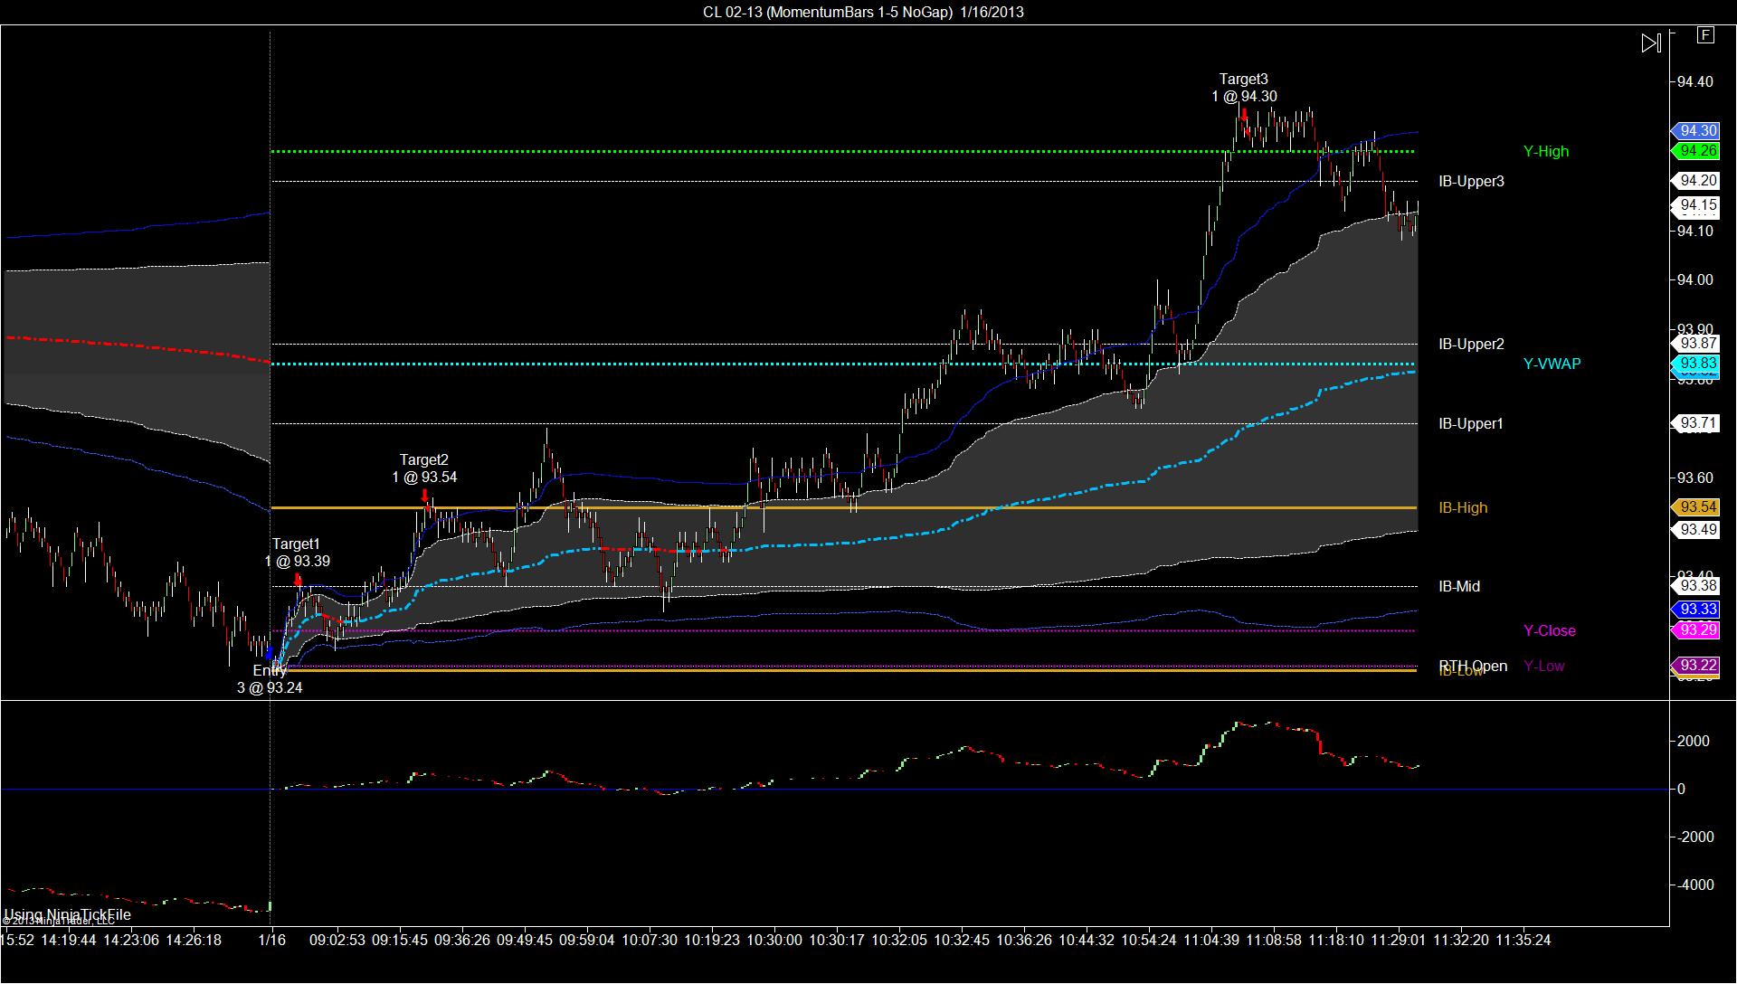Click the chart title CL 02-13 MomentumBars
1737x984 pixels.
point(863,12)
